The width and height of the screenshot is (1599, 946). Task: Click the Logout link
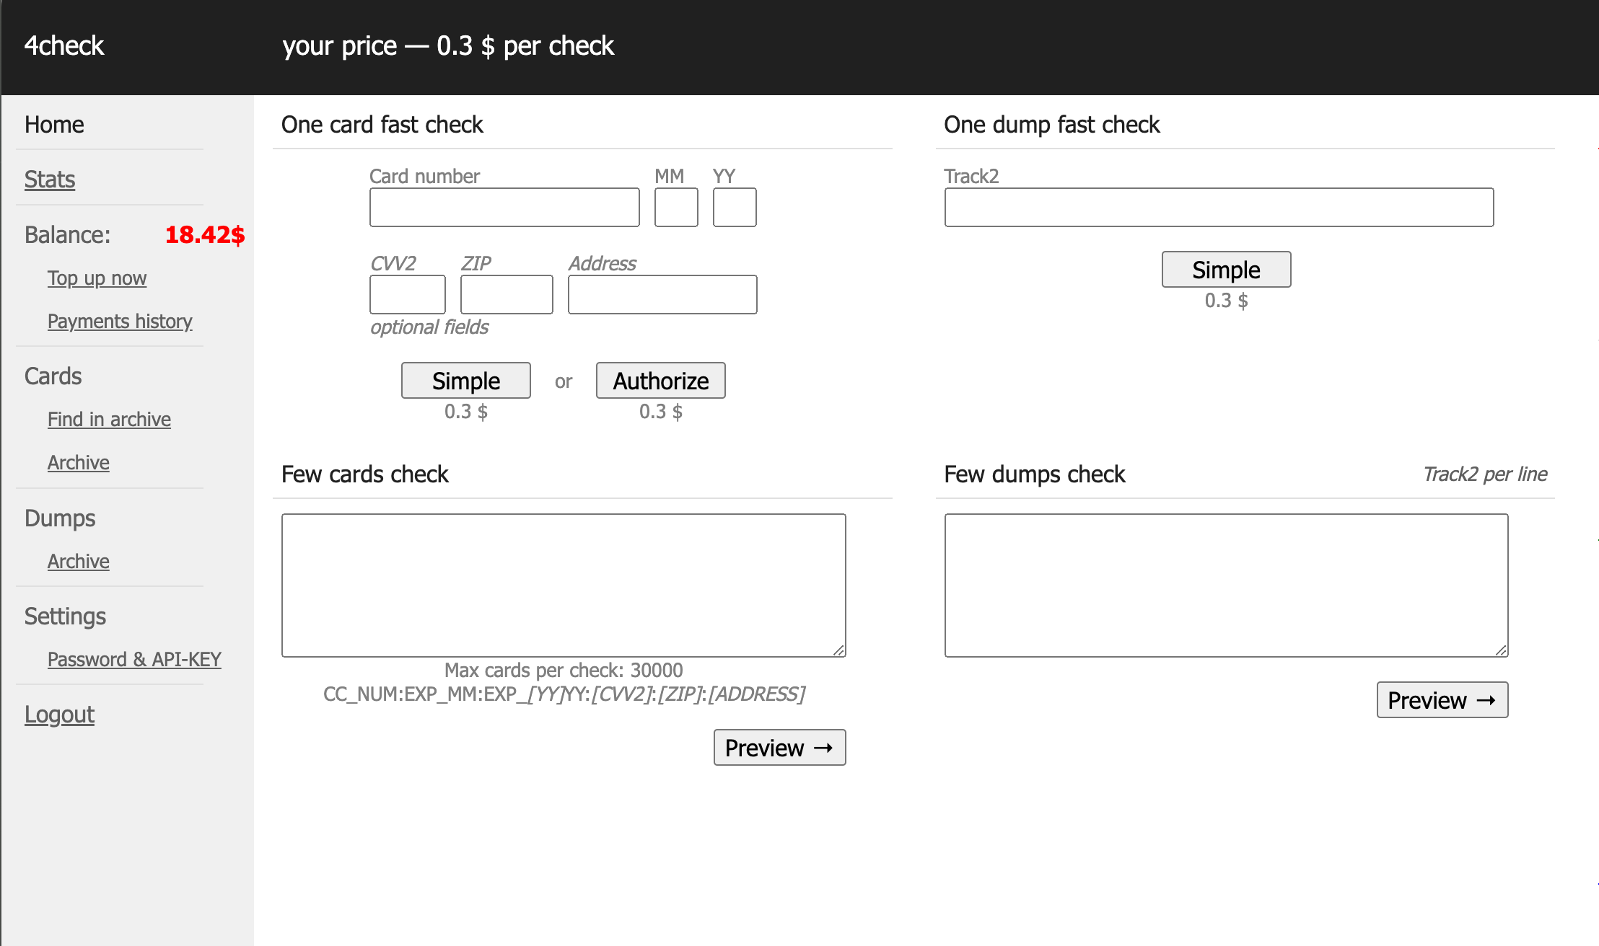(59, 715)
